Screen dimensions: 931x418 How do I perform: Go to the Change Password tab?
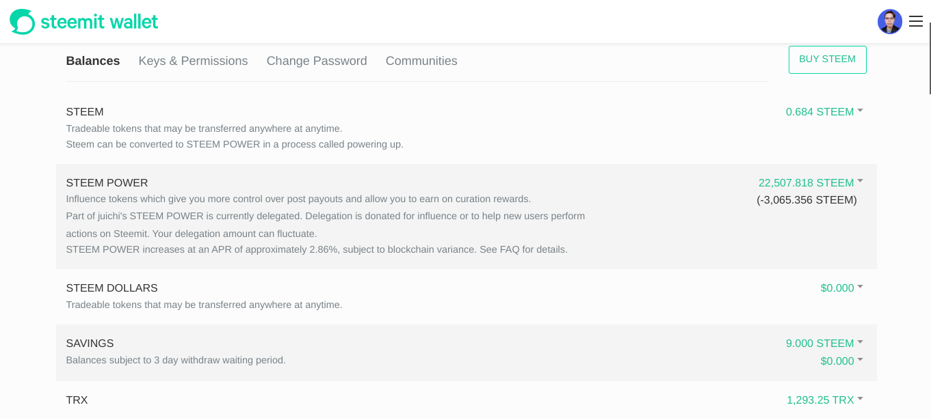tap(317, 61)
